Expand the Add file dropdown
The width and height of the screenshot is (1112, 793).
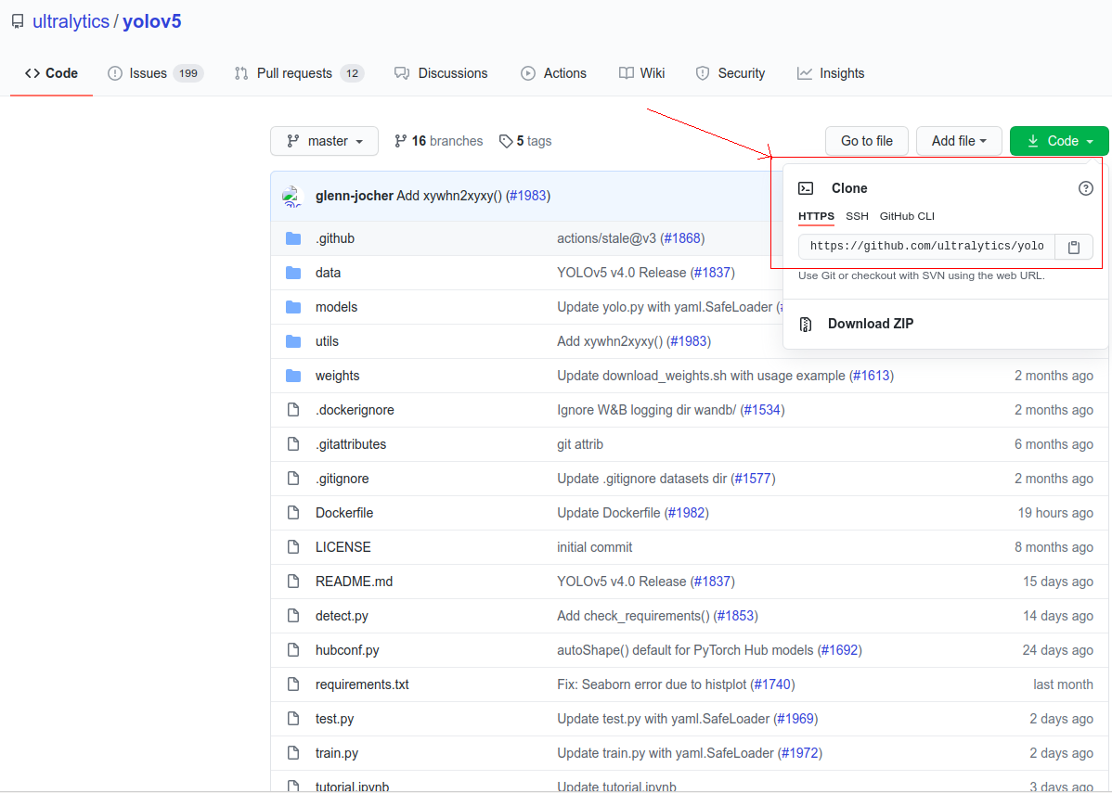(x=959, y=141)
